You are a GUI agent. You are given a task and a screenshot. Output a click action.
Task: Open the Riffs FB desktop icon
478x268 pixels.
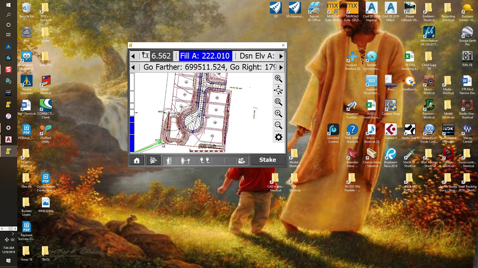point(467,59)
